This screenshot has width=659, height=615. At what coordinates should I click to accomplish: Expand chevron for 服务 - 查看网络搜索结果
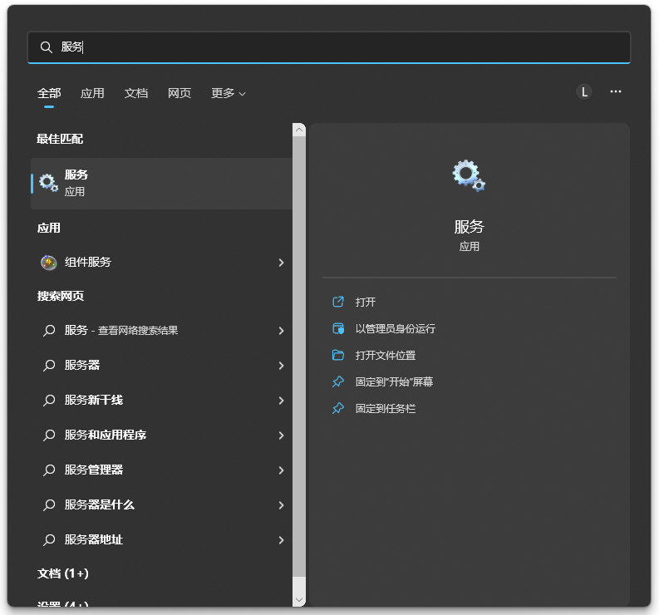coord(281,331)
